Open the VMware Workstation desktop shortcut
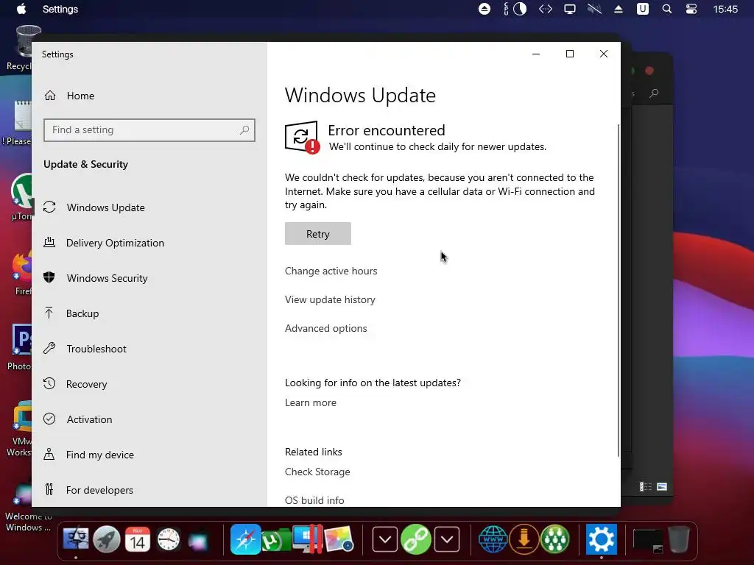754x565 pixels. click(x=21, y=429)
